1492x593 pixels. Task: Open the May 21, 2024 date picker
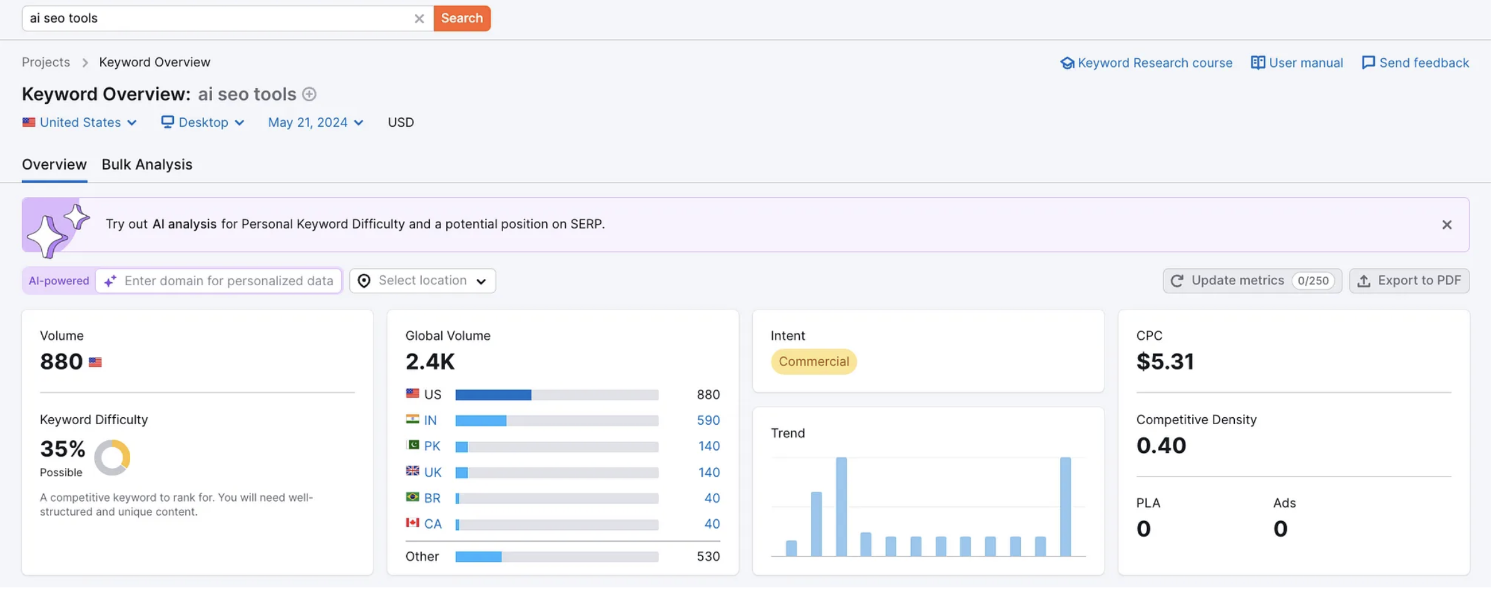click(x=315, y=123)
